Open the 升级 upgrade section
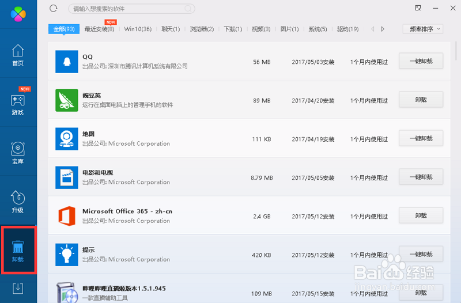Image resolution: width=461 pixels, height=303 pixels. pos(18,202)
